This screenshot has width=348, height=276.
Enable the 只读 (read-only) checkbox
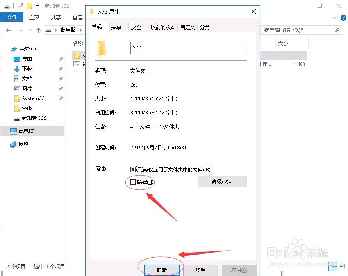(x=133, y=169)
